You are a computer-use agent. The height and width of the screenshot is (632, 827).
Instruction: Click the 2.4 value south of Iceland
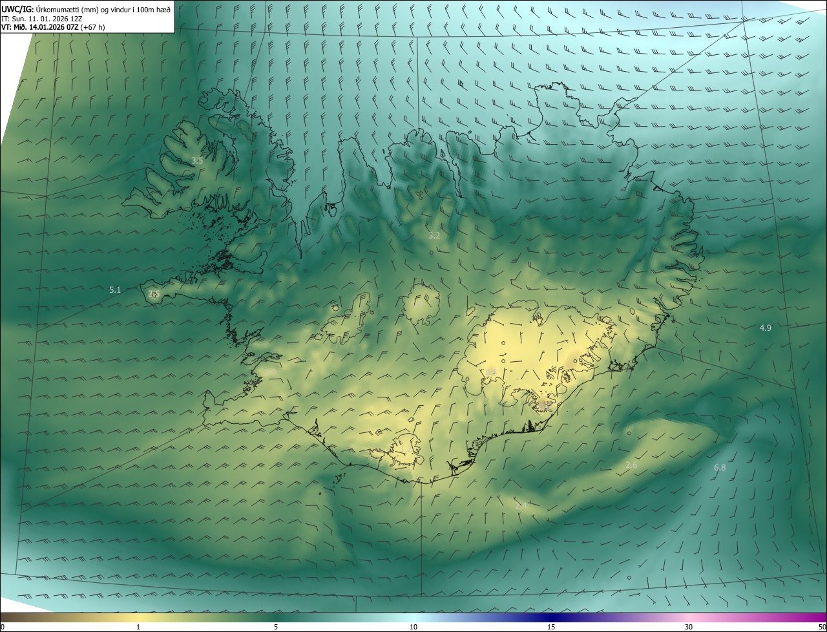521,506
